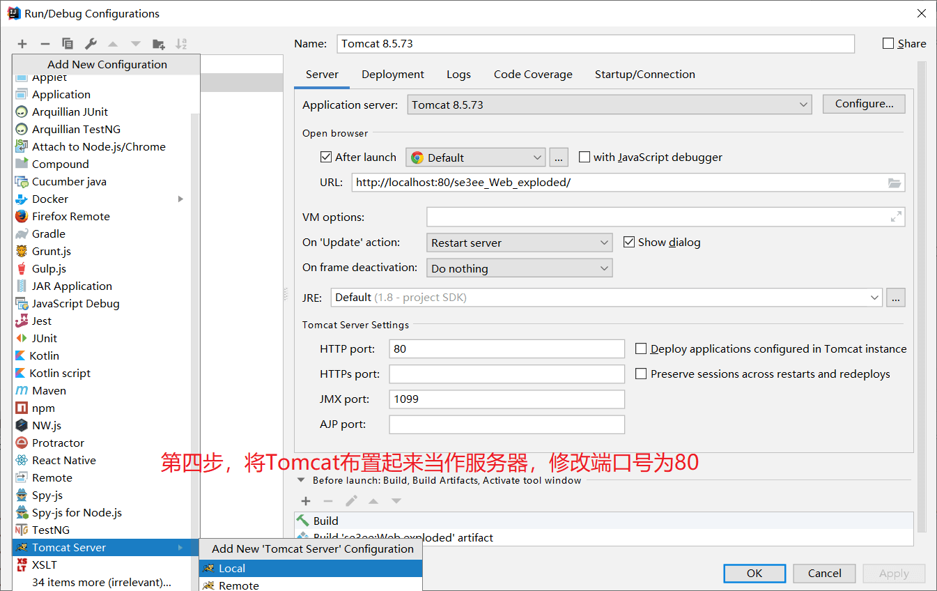Open the Default browser dropdown
The width and height of the screenshot is (937, 591).
[476, 158]
